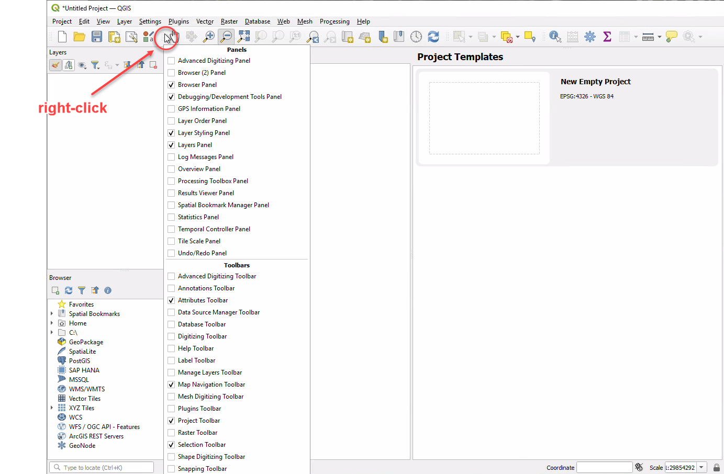Click GeoPackage in the Browser tree
724x474 pixels.
pyautogui.click(x=86, y=342)
